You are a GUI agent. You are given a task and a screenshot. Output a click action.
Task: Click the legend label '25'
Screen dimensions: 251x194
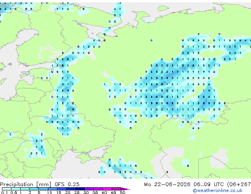pos(77,192)
